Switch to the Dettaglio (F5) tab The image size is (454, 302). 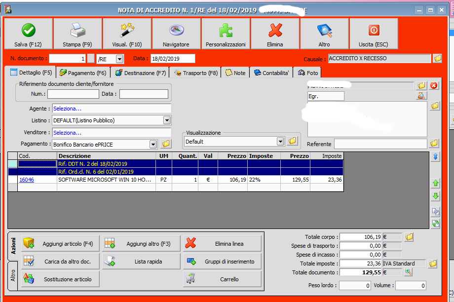point(31,73)
